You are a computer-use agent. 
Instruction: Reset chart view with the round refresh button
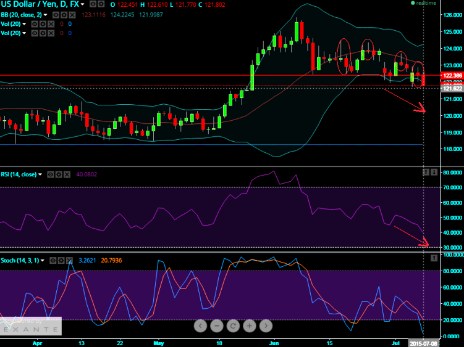233,326
